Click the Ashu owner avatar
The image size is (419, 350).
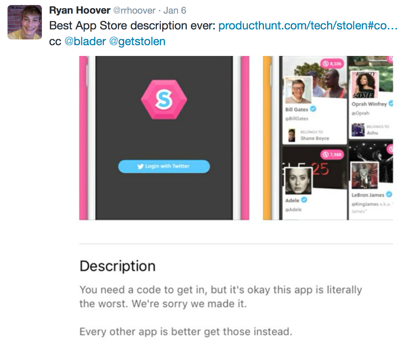(x=358, y=130)
